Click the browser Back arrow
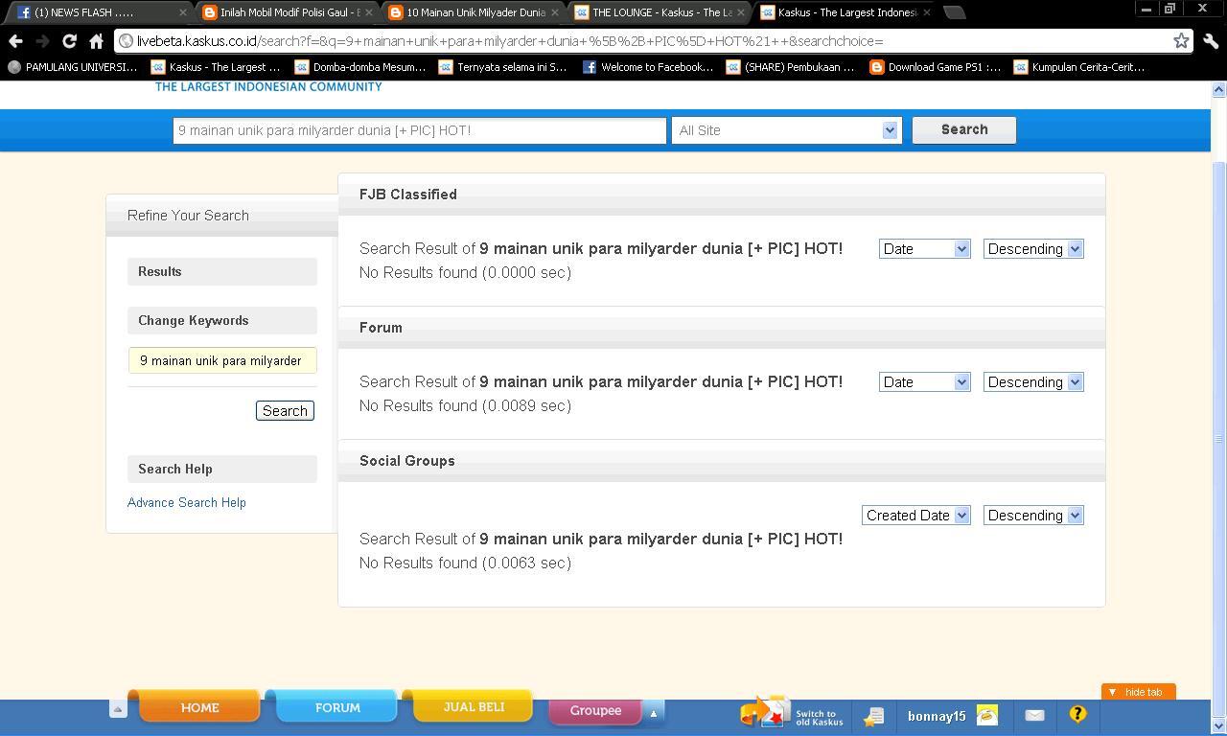This screenshot has width=1227, height=736. [x=15, y=41]
